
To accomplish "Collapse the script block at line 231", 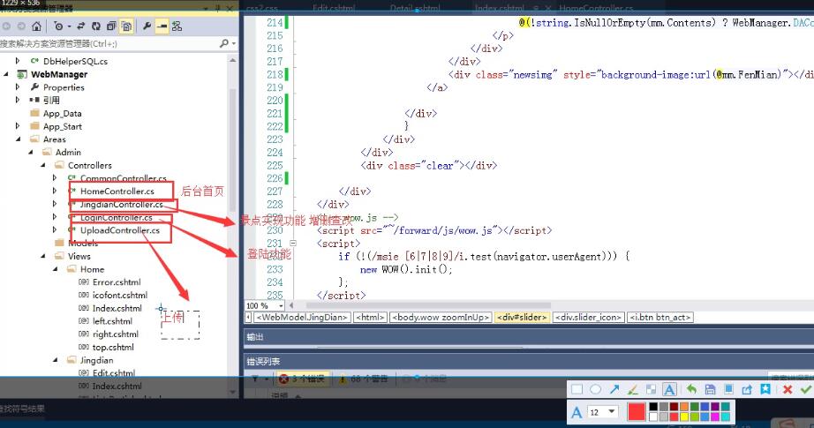I will pos(293,243).
